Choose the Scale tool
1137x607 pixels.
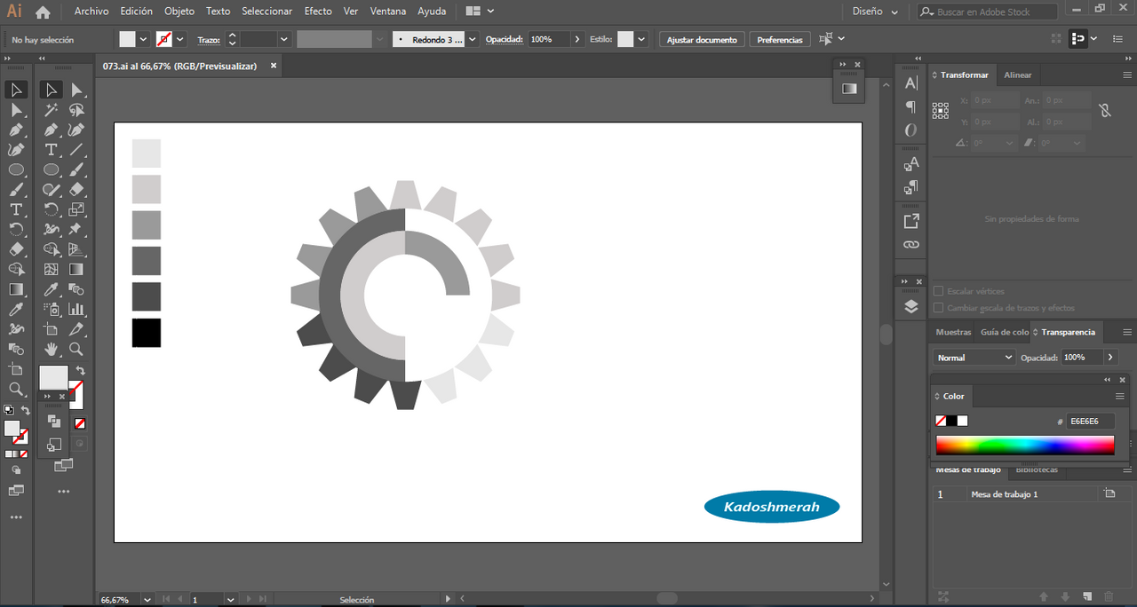pyautogui.click(x=76, y=209)
